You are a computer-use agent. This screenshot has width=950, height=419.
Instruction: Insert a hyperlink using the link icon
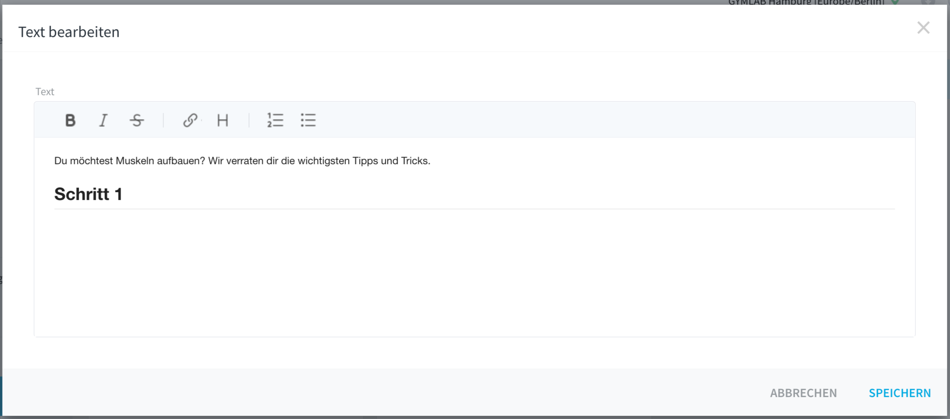[190, 120]
